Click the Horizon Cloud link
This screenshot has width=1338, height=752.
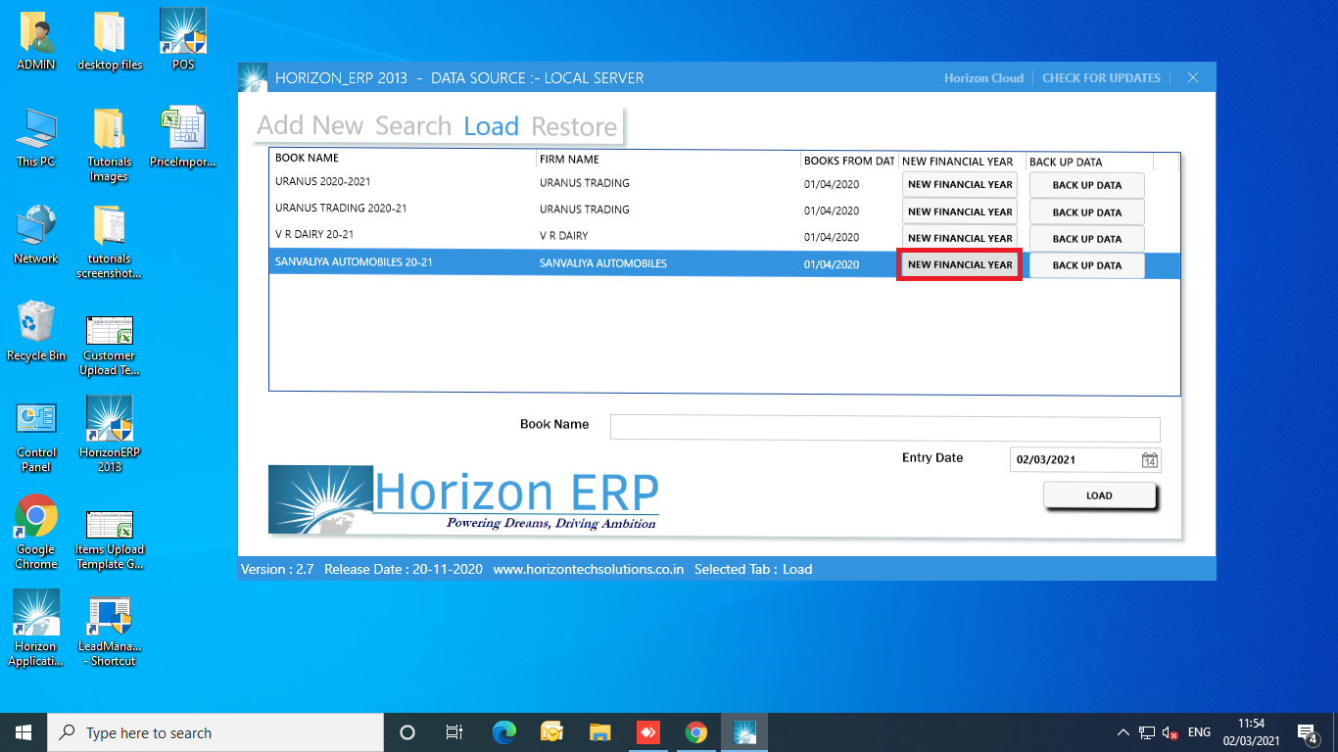(x=983, y=77)
